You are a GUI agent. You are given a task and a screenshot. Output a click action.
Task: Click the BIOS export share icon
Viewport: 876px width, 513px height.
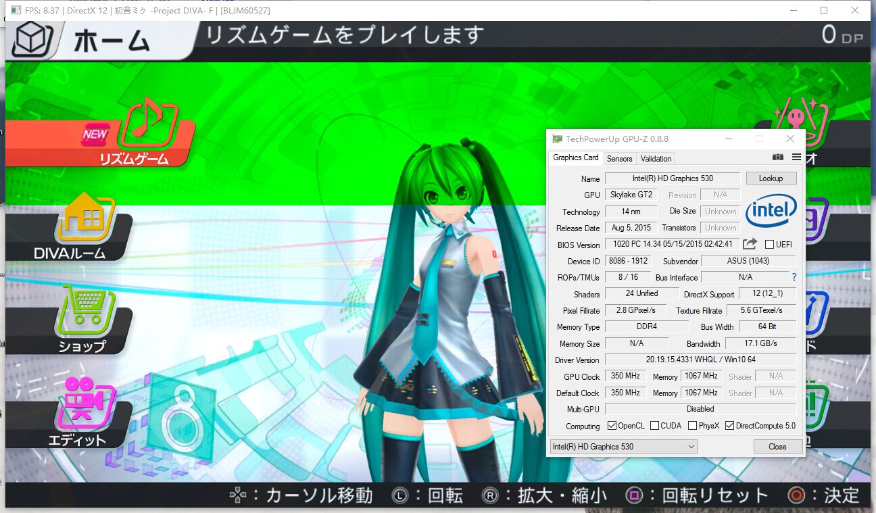click(750, 244)
